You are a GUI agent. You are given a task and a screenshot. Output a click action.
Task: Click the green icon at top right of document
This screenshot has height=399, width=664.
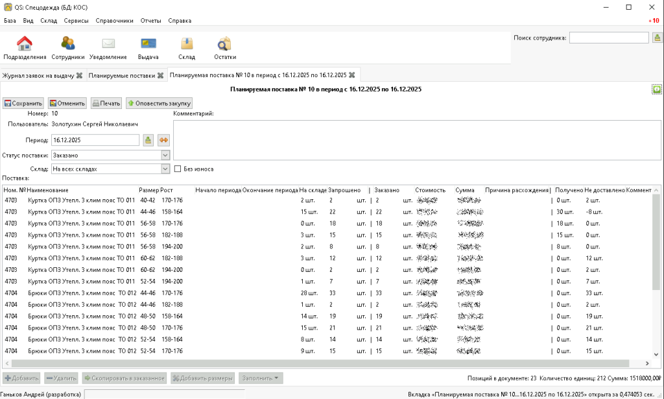pyautogui.click(x=657, y=90)
